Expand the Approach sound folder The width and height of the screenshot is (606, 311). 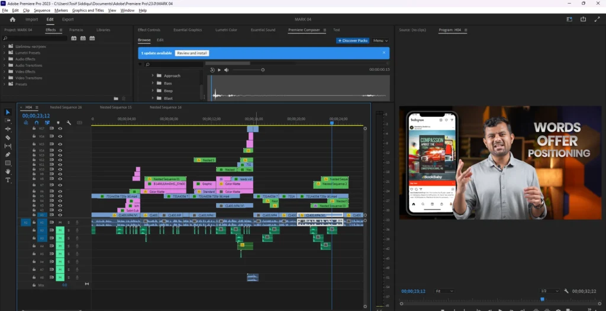[x=152, y=76]
